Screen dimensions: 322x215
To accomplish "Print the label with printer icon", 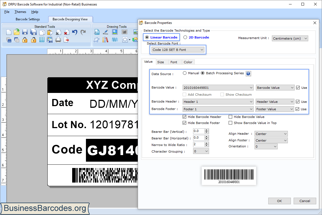I will 58,40.
